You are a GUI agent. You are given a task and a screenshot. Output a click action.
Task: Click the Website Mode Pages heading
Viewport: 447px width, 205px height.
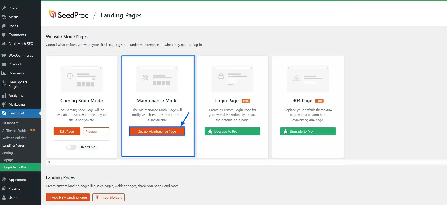click(67, 37)
